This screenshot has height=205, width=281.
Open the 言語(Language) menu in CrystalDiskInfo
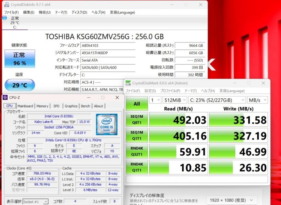point(123,12)
